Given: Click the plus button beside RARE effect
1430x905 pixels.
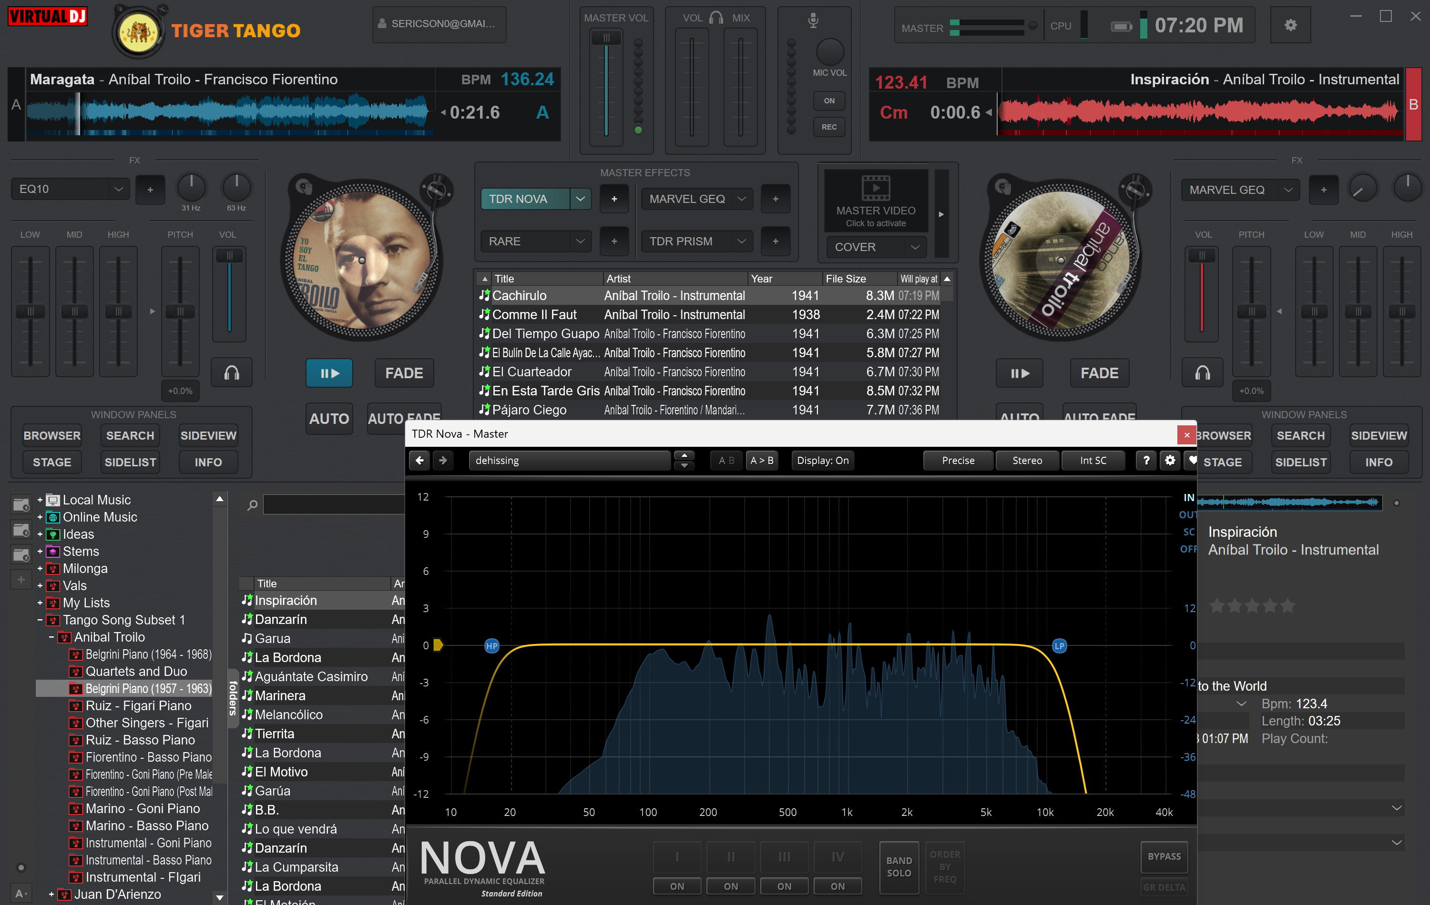Looking at the screenshot, I should coord(614,241).
